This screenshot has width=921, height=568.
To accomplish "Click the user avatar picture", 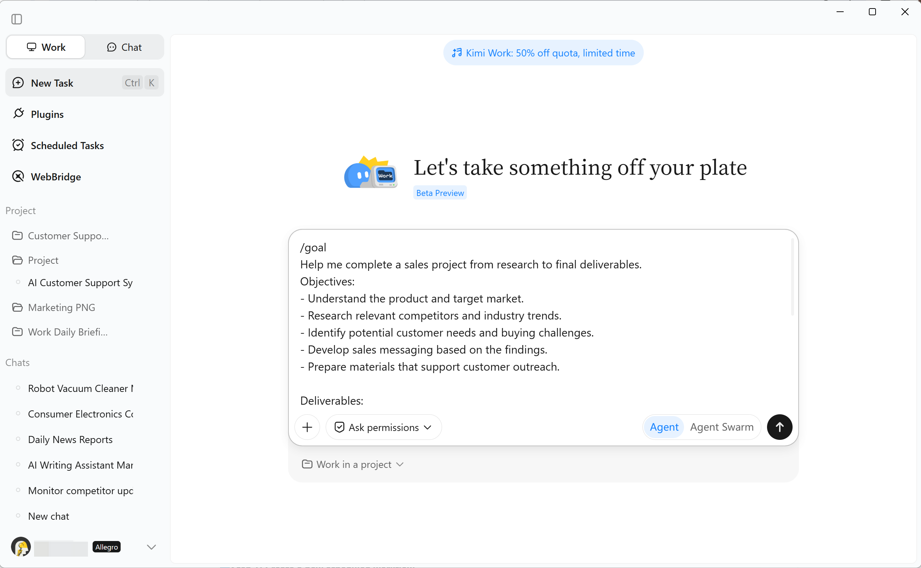I will coord(21,547).
